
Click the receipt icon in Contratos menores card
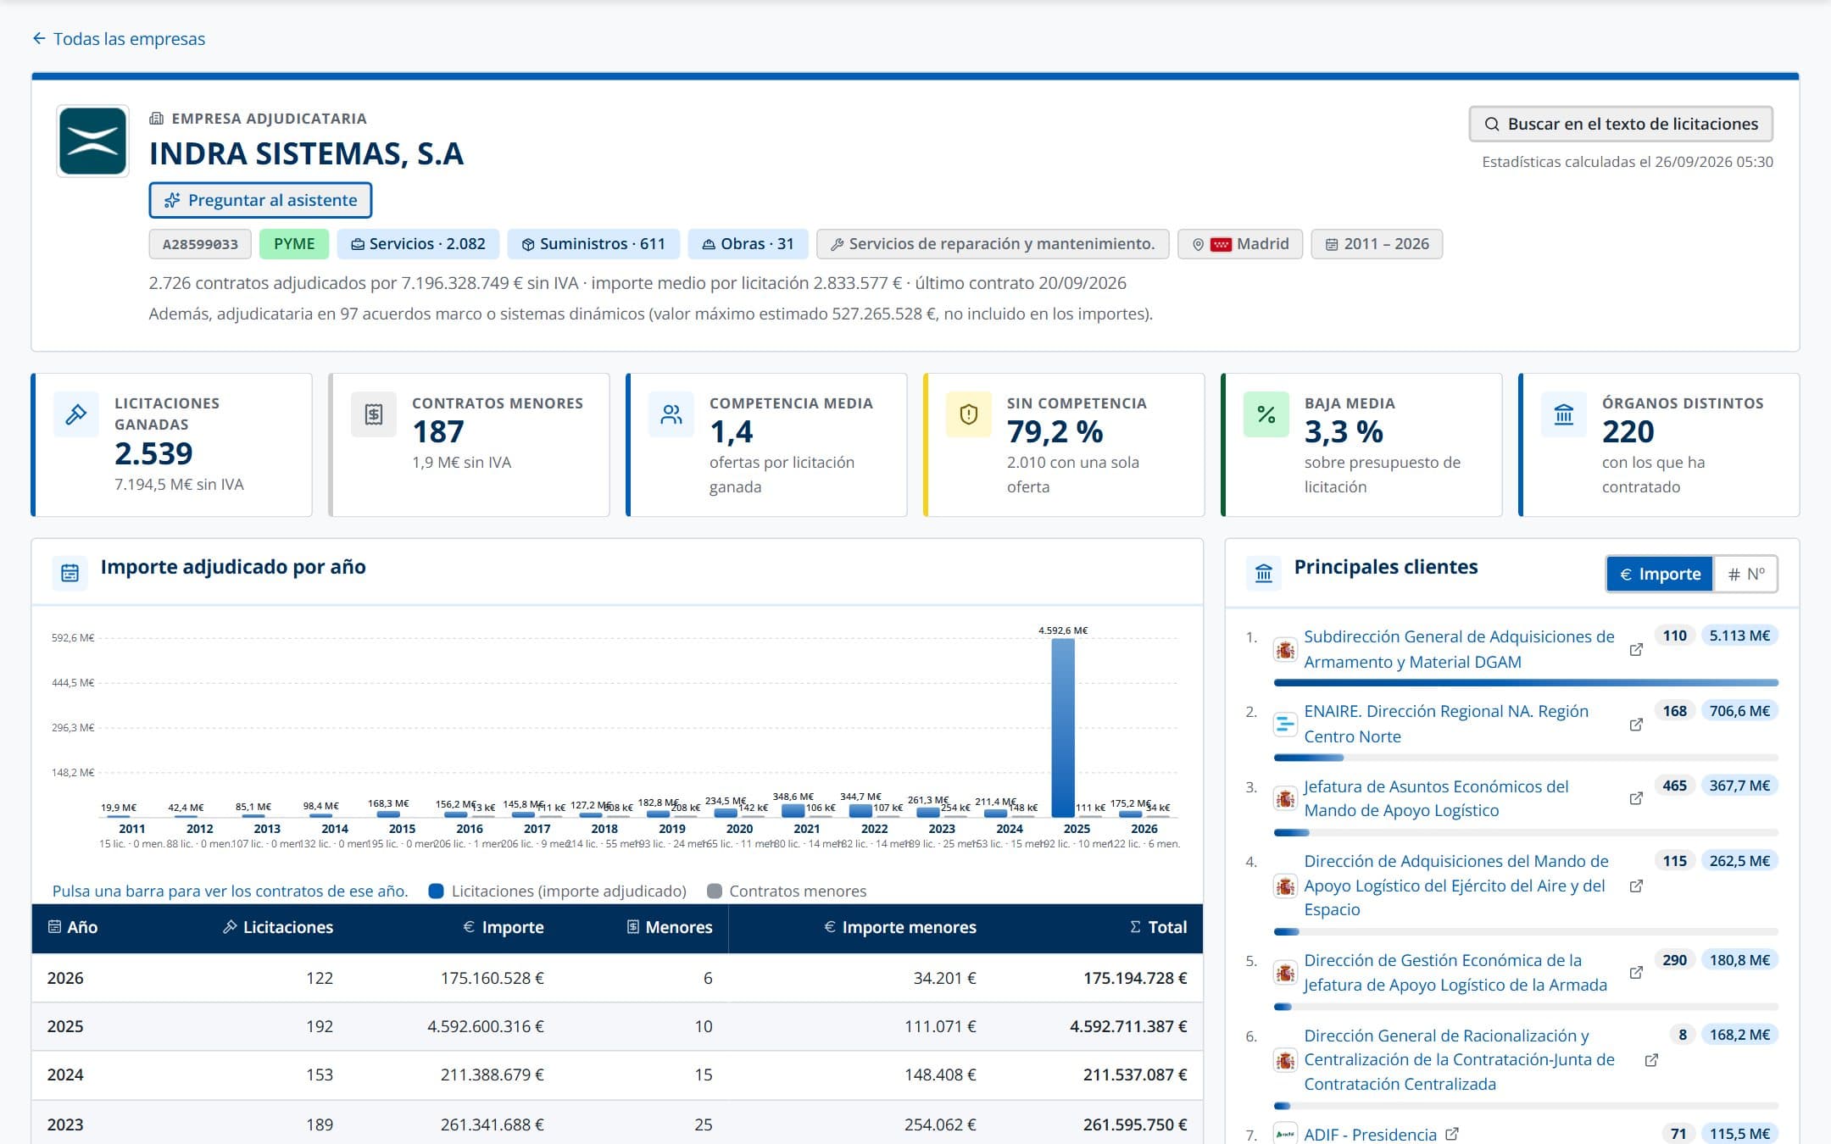(374, 414)
